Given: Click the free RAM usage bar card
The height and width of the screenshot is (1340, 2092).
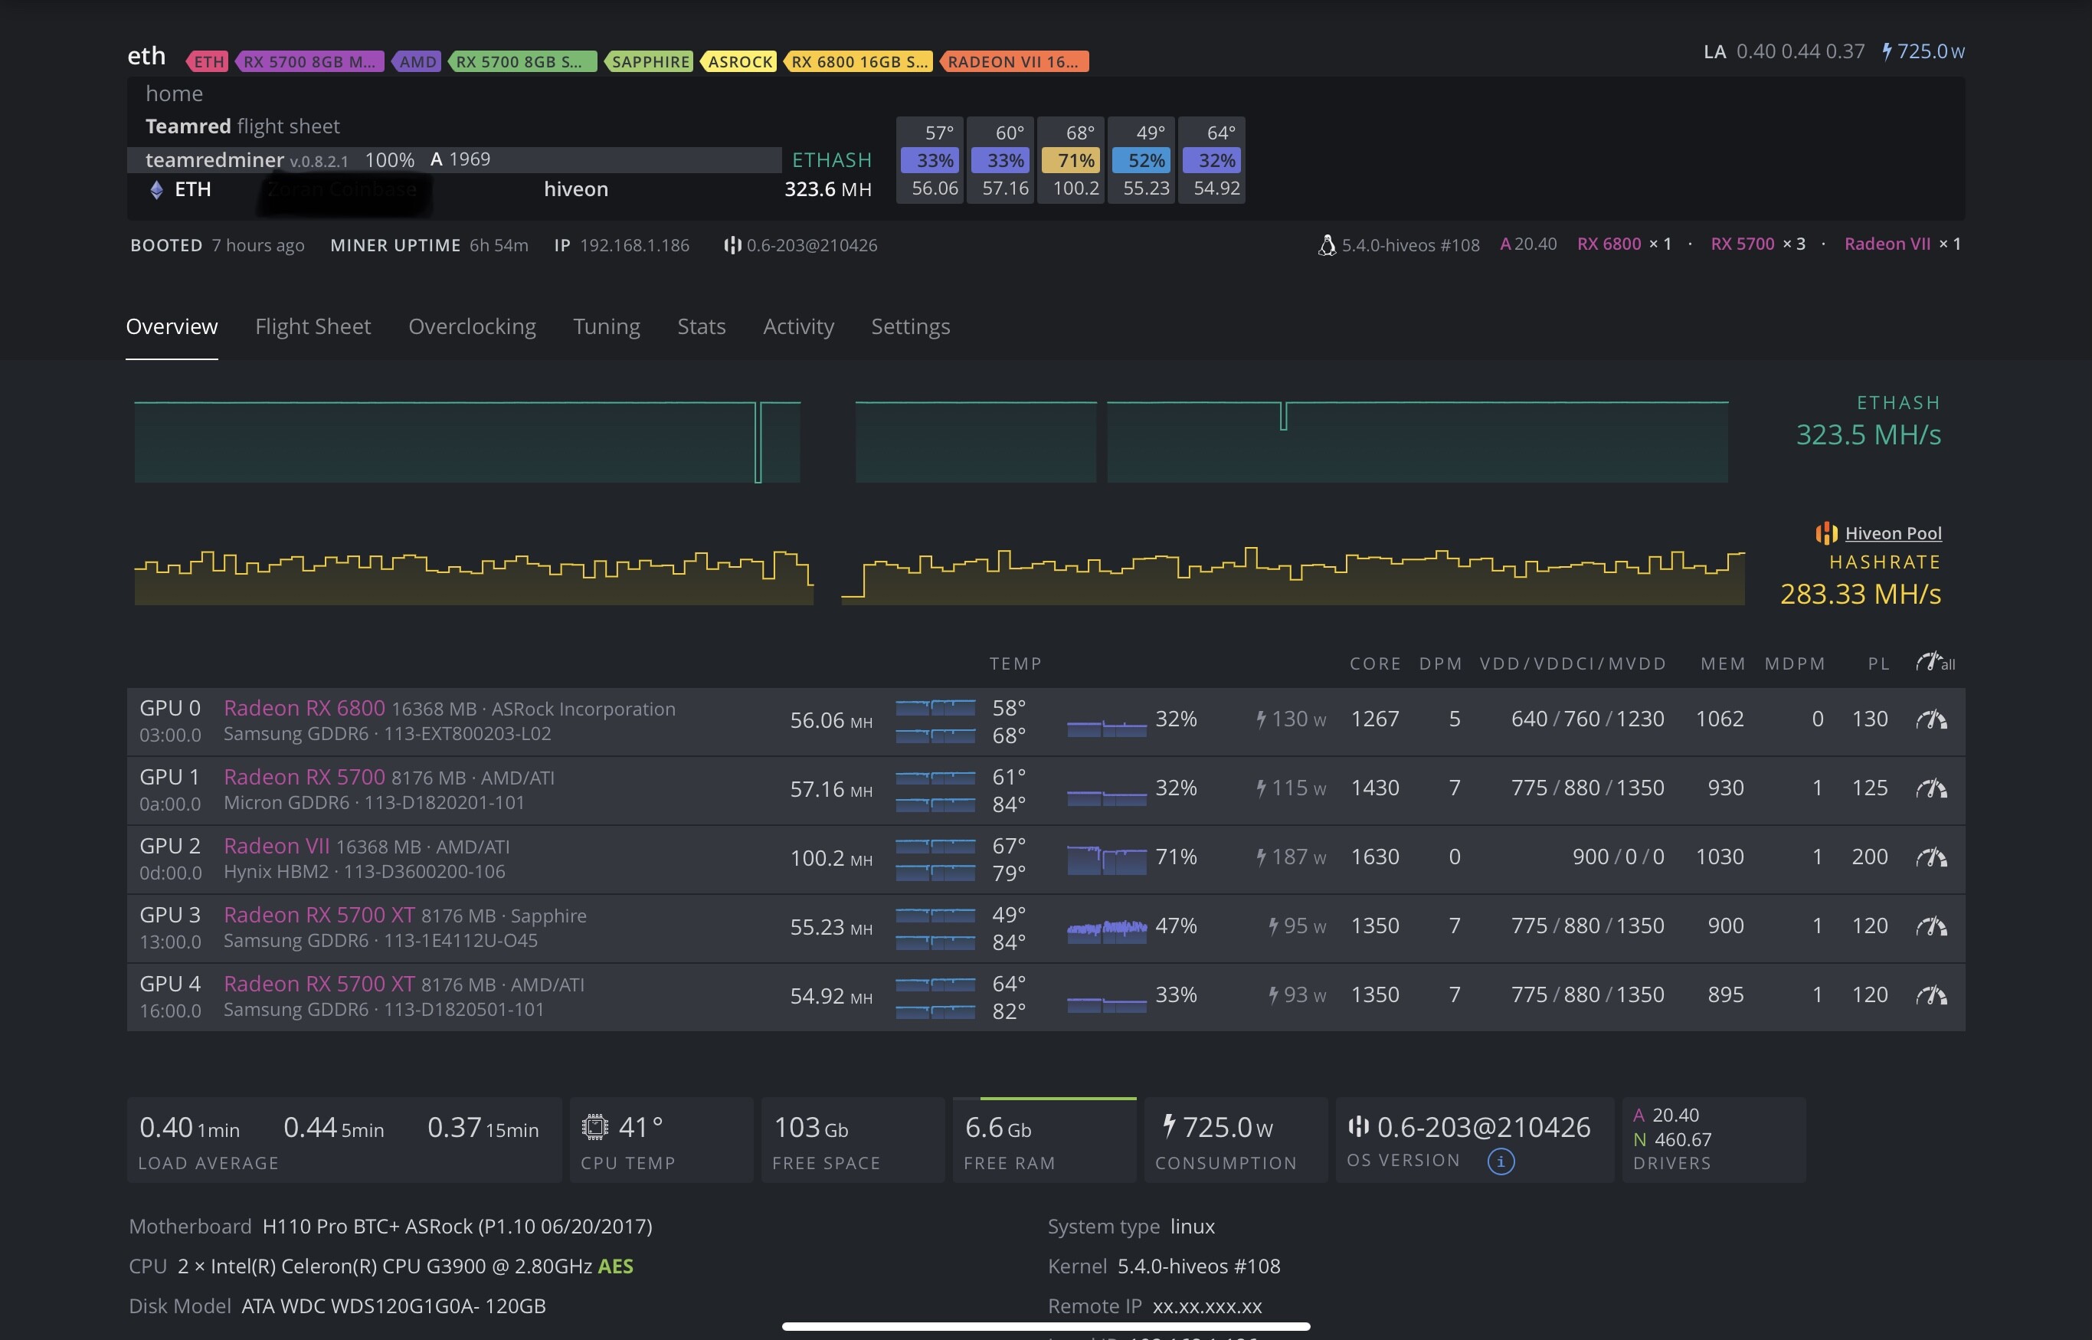Looking at the screenshot, I should pyautogui.click(x=1045, y=1140).
